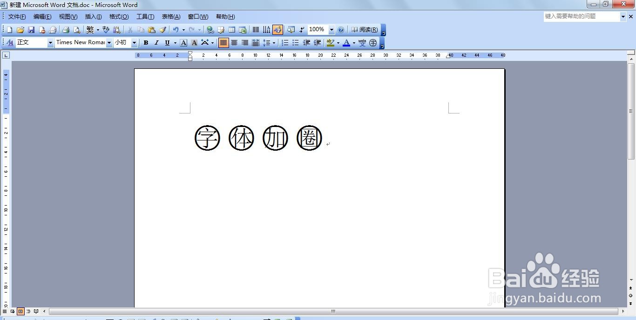Insert Excel worksheet
Image resolution: width=636 pixels, height=320 pixels.
click(243, 30)
